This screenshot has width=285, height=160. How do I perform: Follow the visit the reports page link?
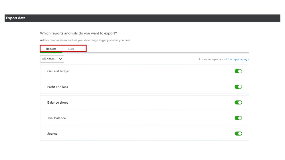coord(235,59)
